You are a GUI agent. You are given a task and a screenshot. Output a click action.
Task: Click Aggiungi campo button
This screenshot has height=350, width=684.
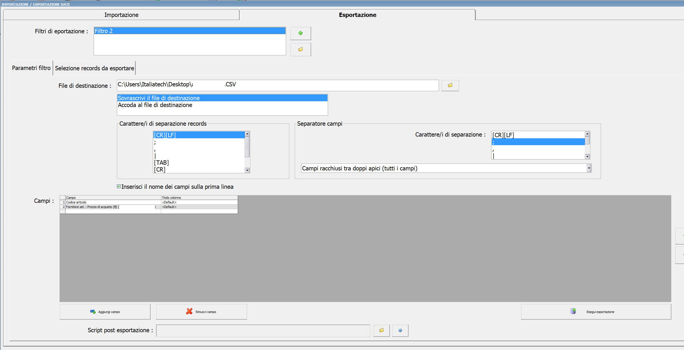[x=105, y=312]
